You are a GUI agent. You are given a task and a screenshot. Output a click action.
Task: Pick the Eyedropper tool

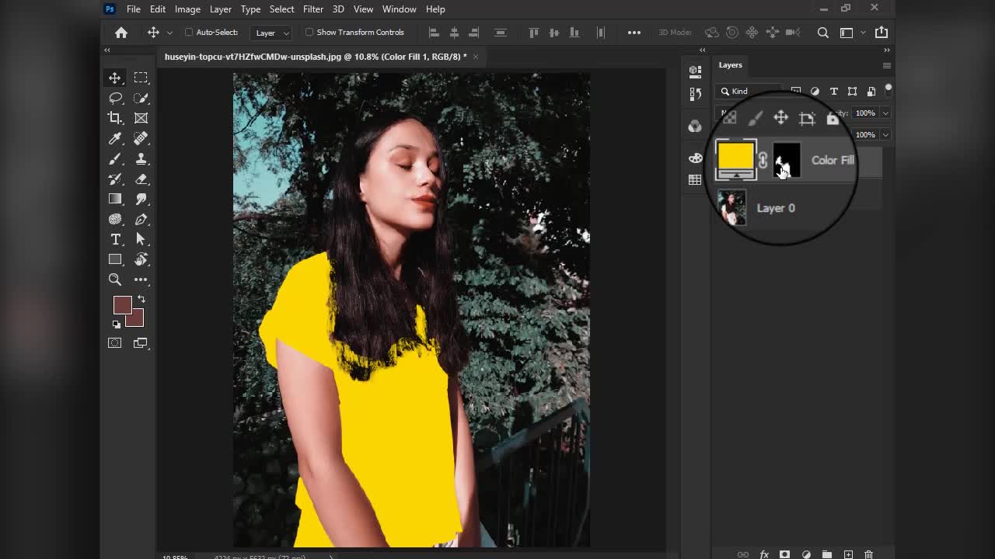(x=115, y=138)
